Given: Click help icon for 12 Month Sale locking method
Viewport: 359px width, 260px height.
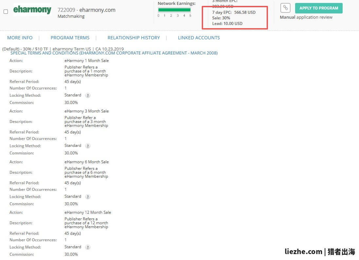Looking at the screenshot, I should tap(88, 247).
